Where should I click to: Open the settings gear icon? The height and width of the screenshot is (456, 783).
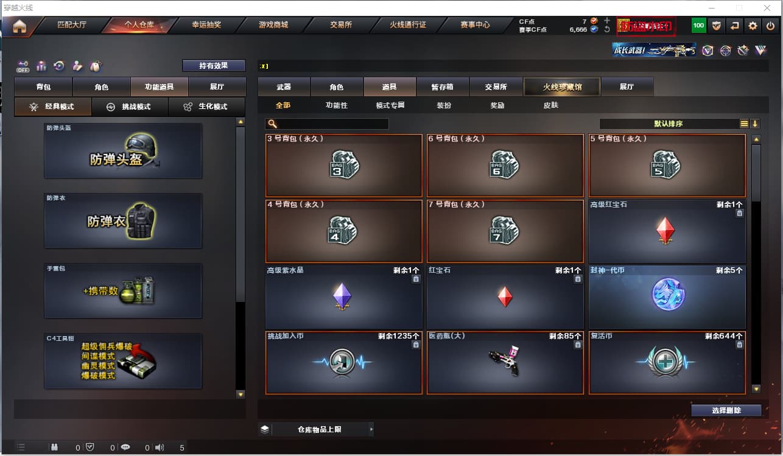753,26
